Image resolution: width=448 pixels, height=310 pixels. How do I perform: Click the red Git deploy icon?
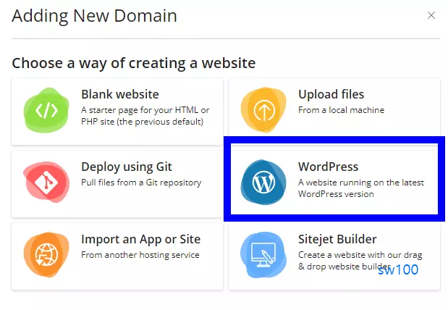coord(46,183)
